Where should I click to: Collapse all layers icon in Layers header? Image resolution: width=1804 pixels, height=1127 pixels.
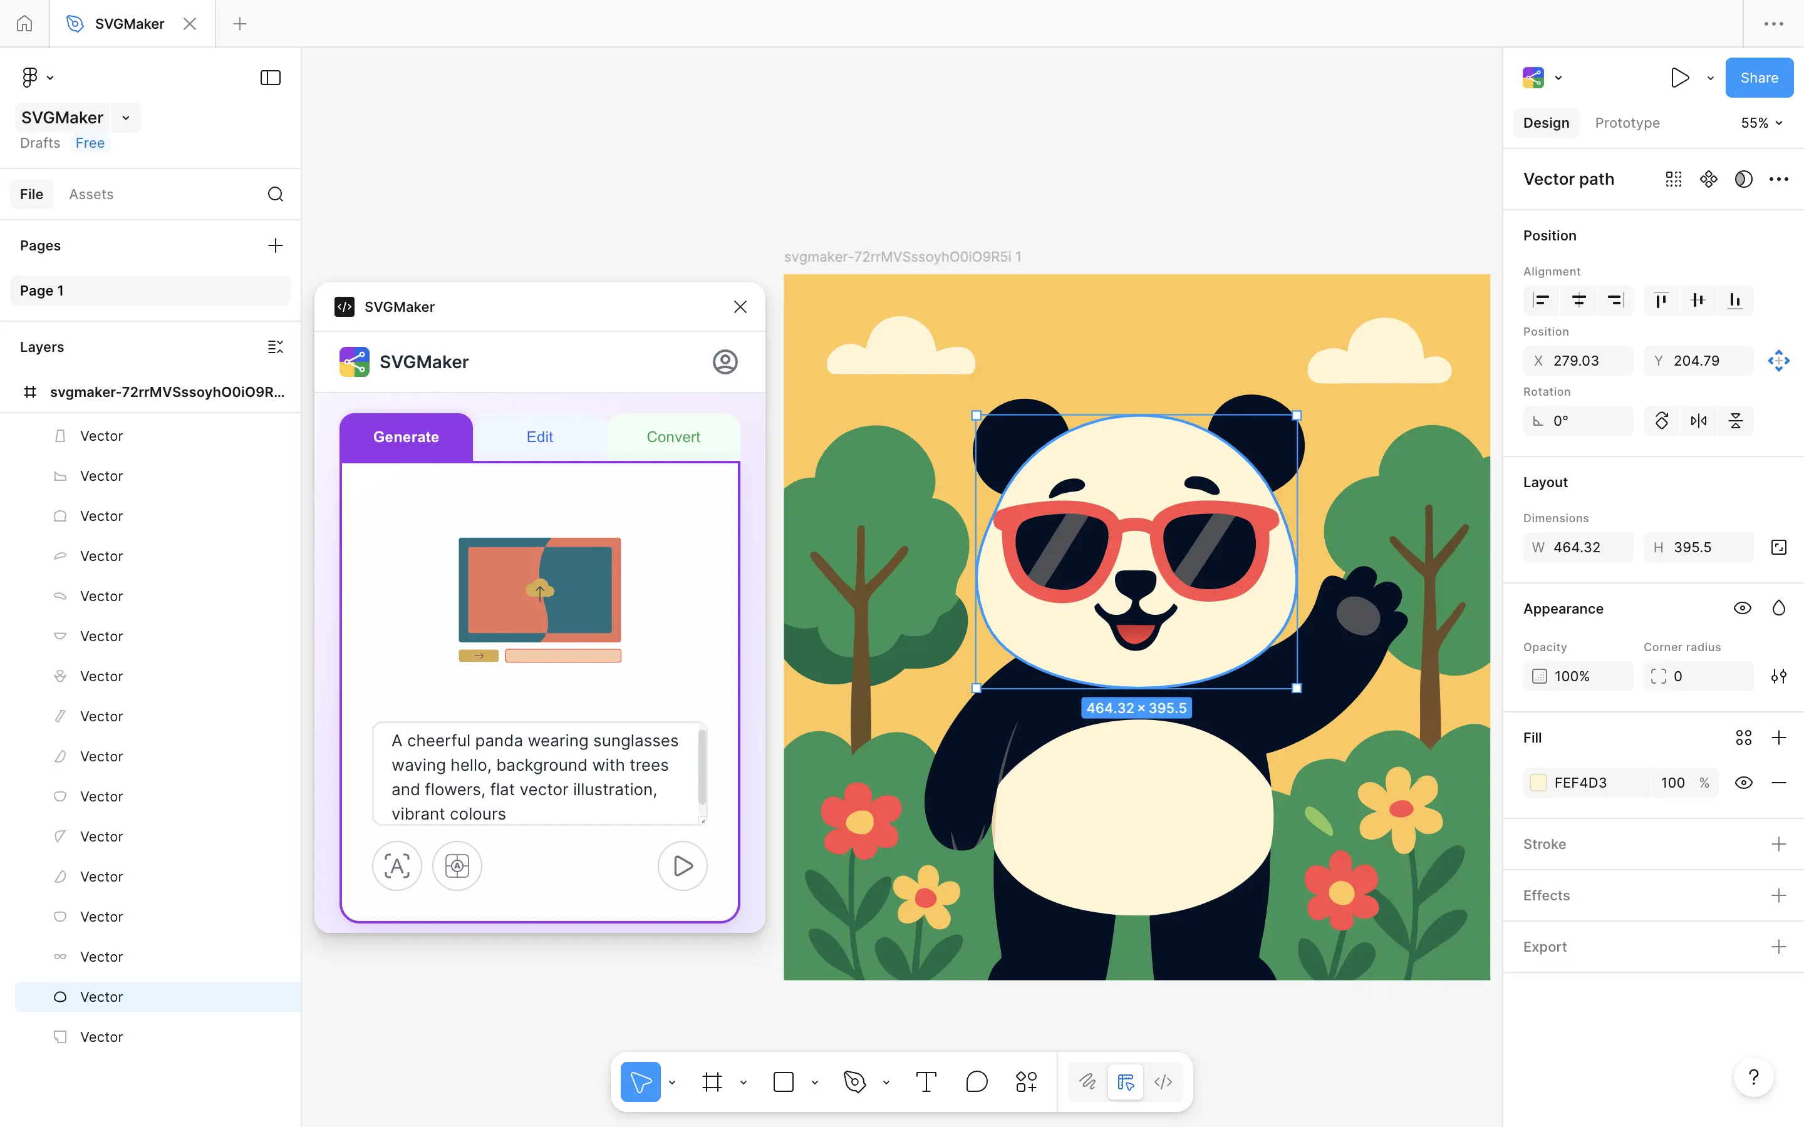pyautogui.click(x=275, y=347)
